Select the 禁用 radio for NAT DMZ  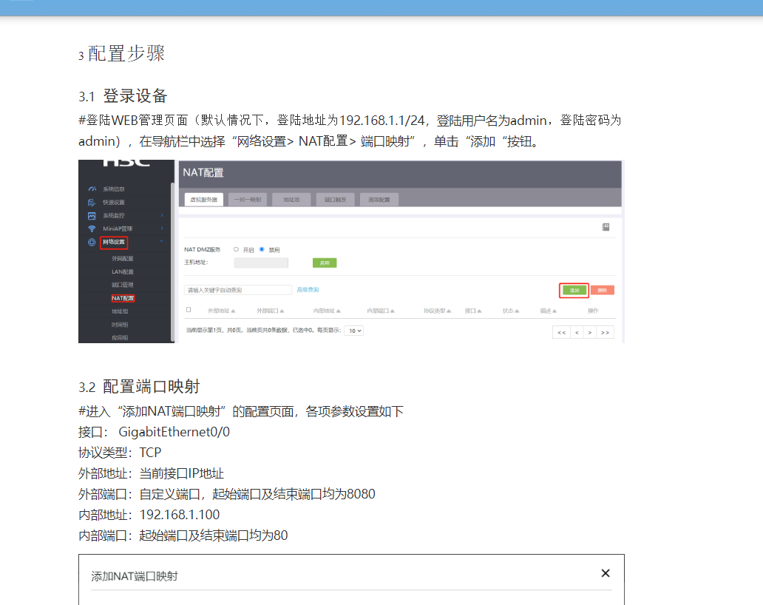pyautogui.click(x=262, y=249)
